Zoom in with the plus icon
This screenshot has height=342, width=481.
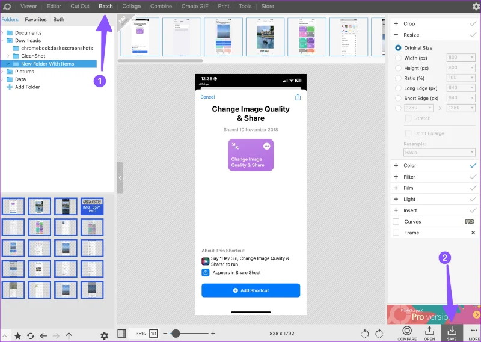213,334
